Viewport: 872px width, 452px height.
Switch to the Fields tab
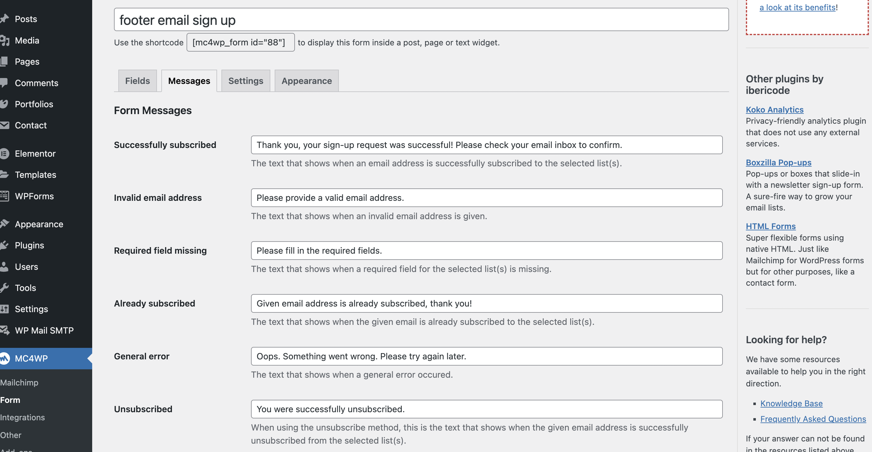[x=137, y=81]
